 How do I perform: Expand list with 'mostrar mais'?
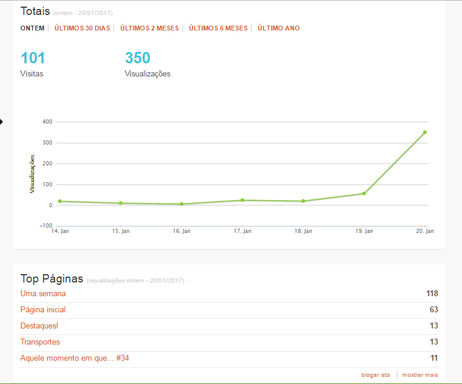point(420,375)
